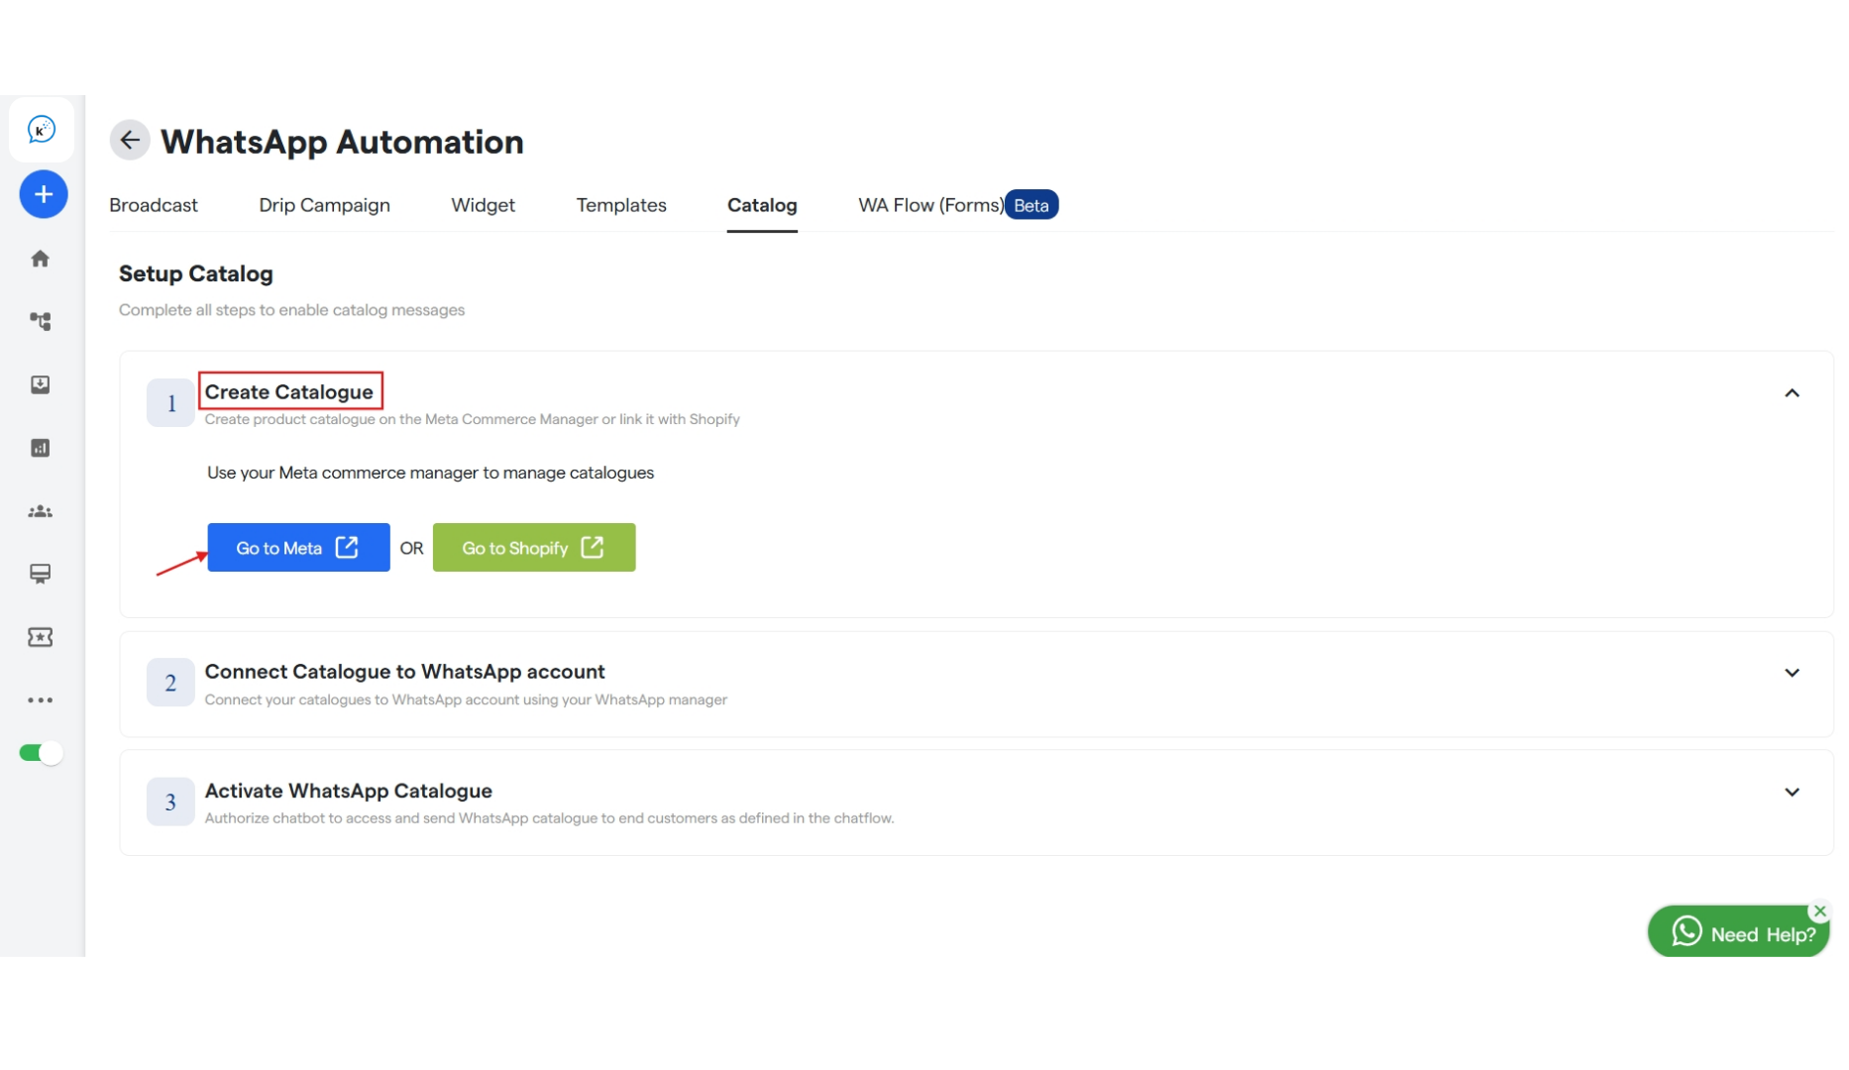
Task: Click 'Authorize chatbot to access' description
Action: coord(549,818)
